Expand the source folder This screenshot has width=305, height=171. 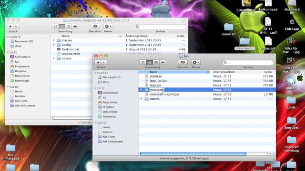coord(54,58)
